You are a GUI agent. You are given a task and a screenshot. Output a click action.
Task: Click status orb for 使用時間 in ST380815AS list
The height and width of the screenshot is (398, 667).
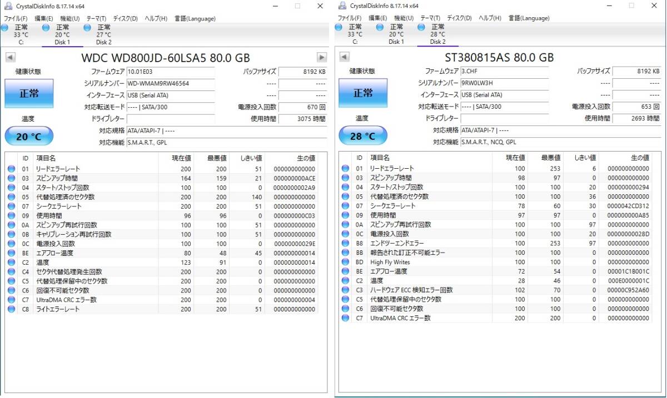pyautogui.click(x=345, y=215)
